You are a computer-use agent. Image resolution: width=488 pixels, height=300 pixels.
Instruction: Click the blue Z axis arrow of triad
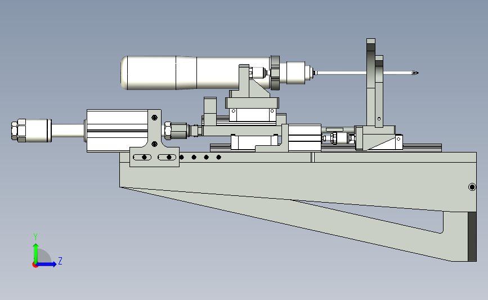47,264
